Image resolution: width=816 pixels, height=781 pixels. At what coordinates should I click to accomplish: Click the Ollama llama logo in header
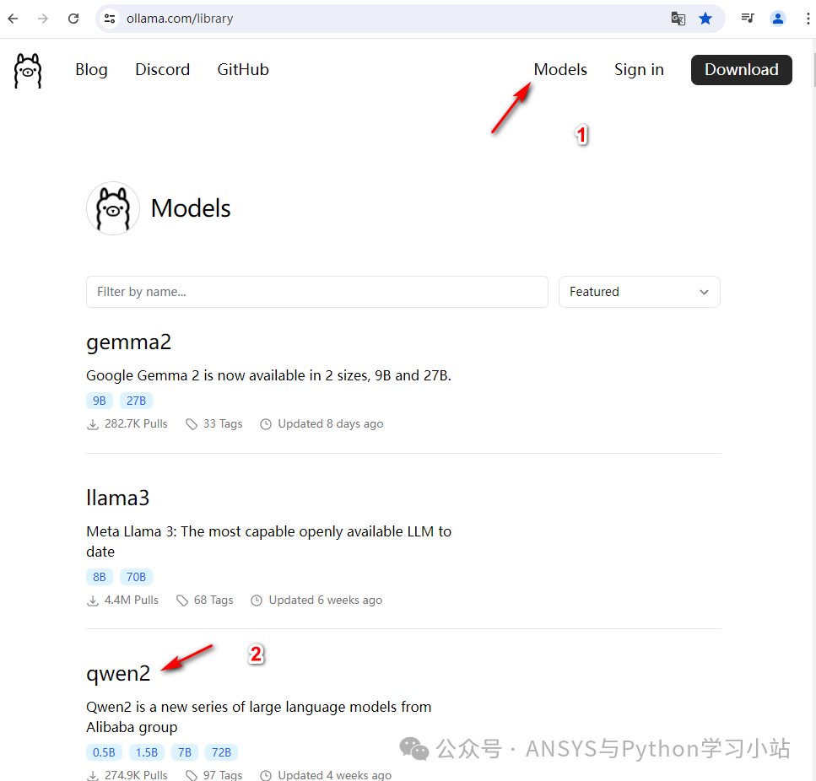click(28, 70)
